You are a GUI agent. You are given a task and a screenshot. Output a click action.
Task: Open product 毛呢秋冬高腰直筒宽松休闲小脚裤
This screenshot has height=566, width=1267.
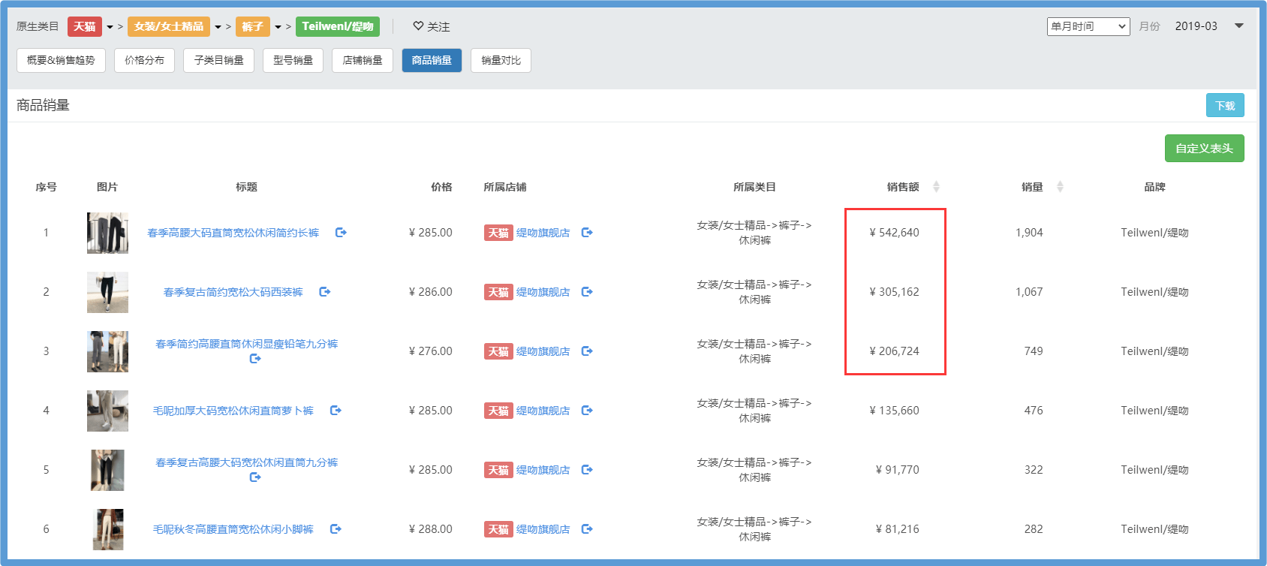tap(233, 529)
